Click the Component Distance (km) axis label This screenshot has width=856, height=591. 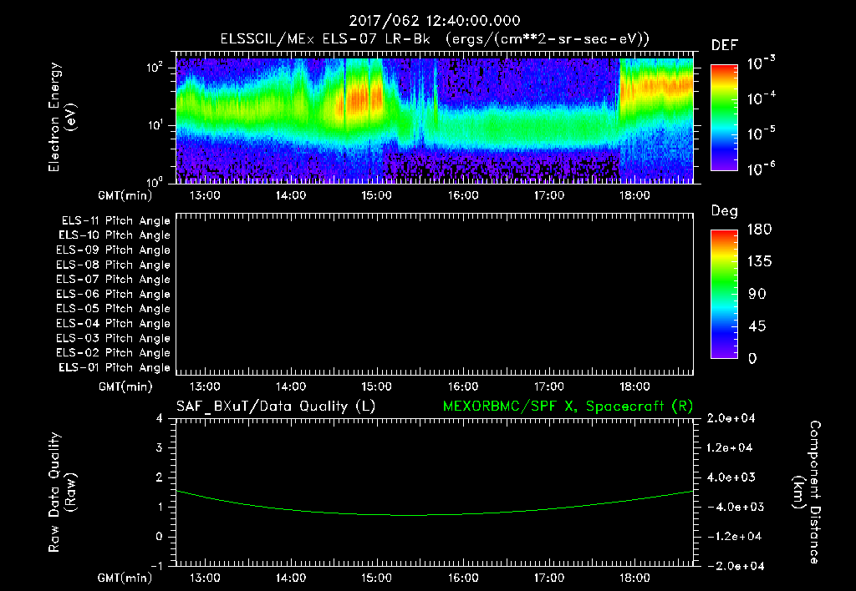coord(807,492)
